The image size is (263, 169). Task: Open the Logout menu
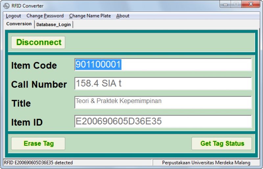[13, 16]
